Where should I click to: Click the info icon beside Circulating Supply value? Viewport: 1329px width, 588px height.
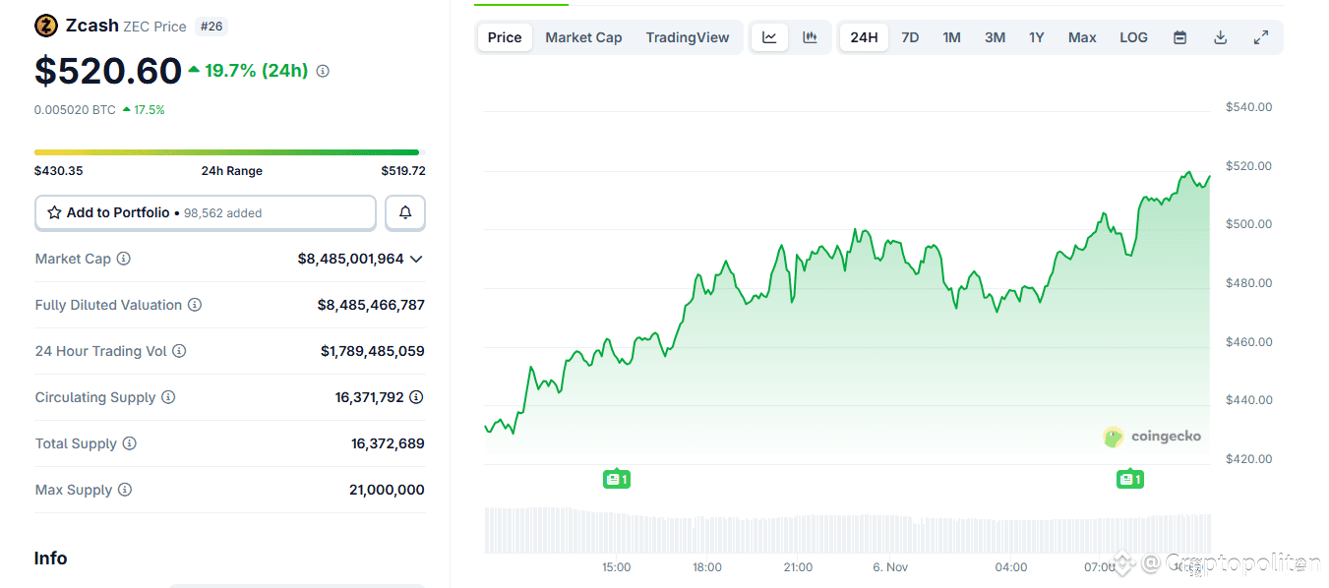414,396
